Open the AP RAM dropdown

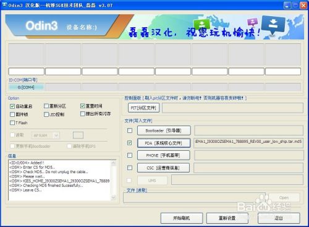[x=56, y=135]
